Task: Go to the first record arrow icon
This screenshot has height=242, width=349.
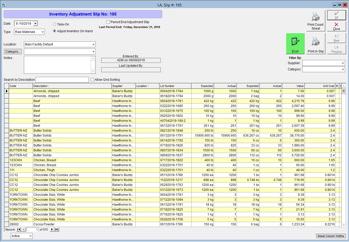Action: coord(19,230)
